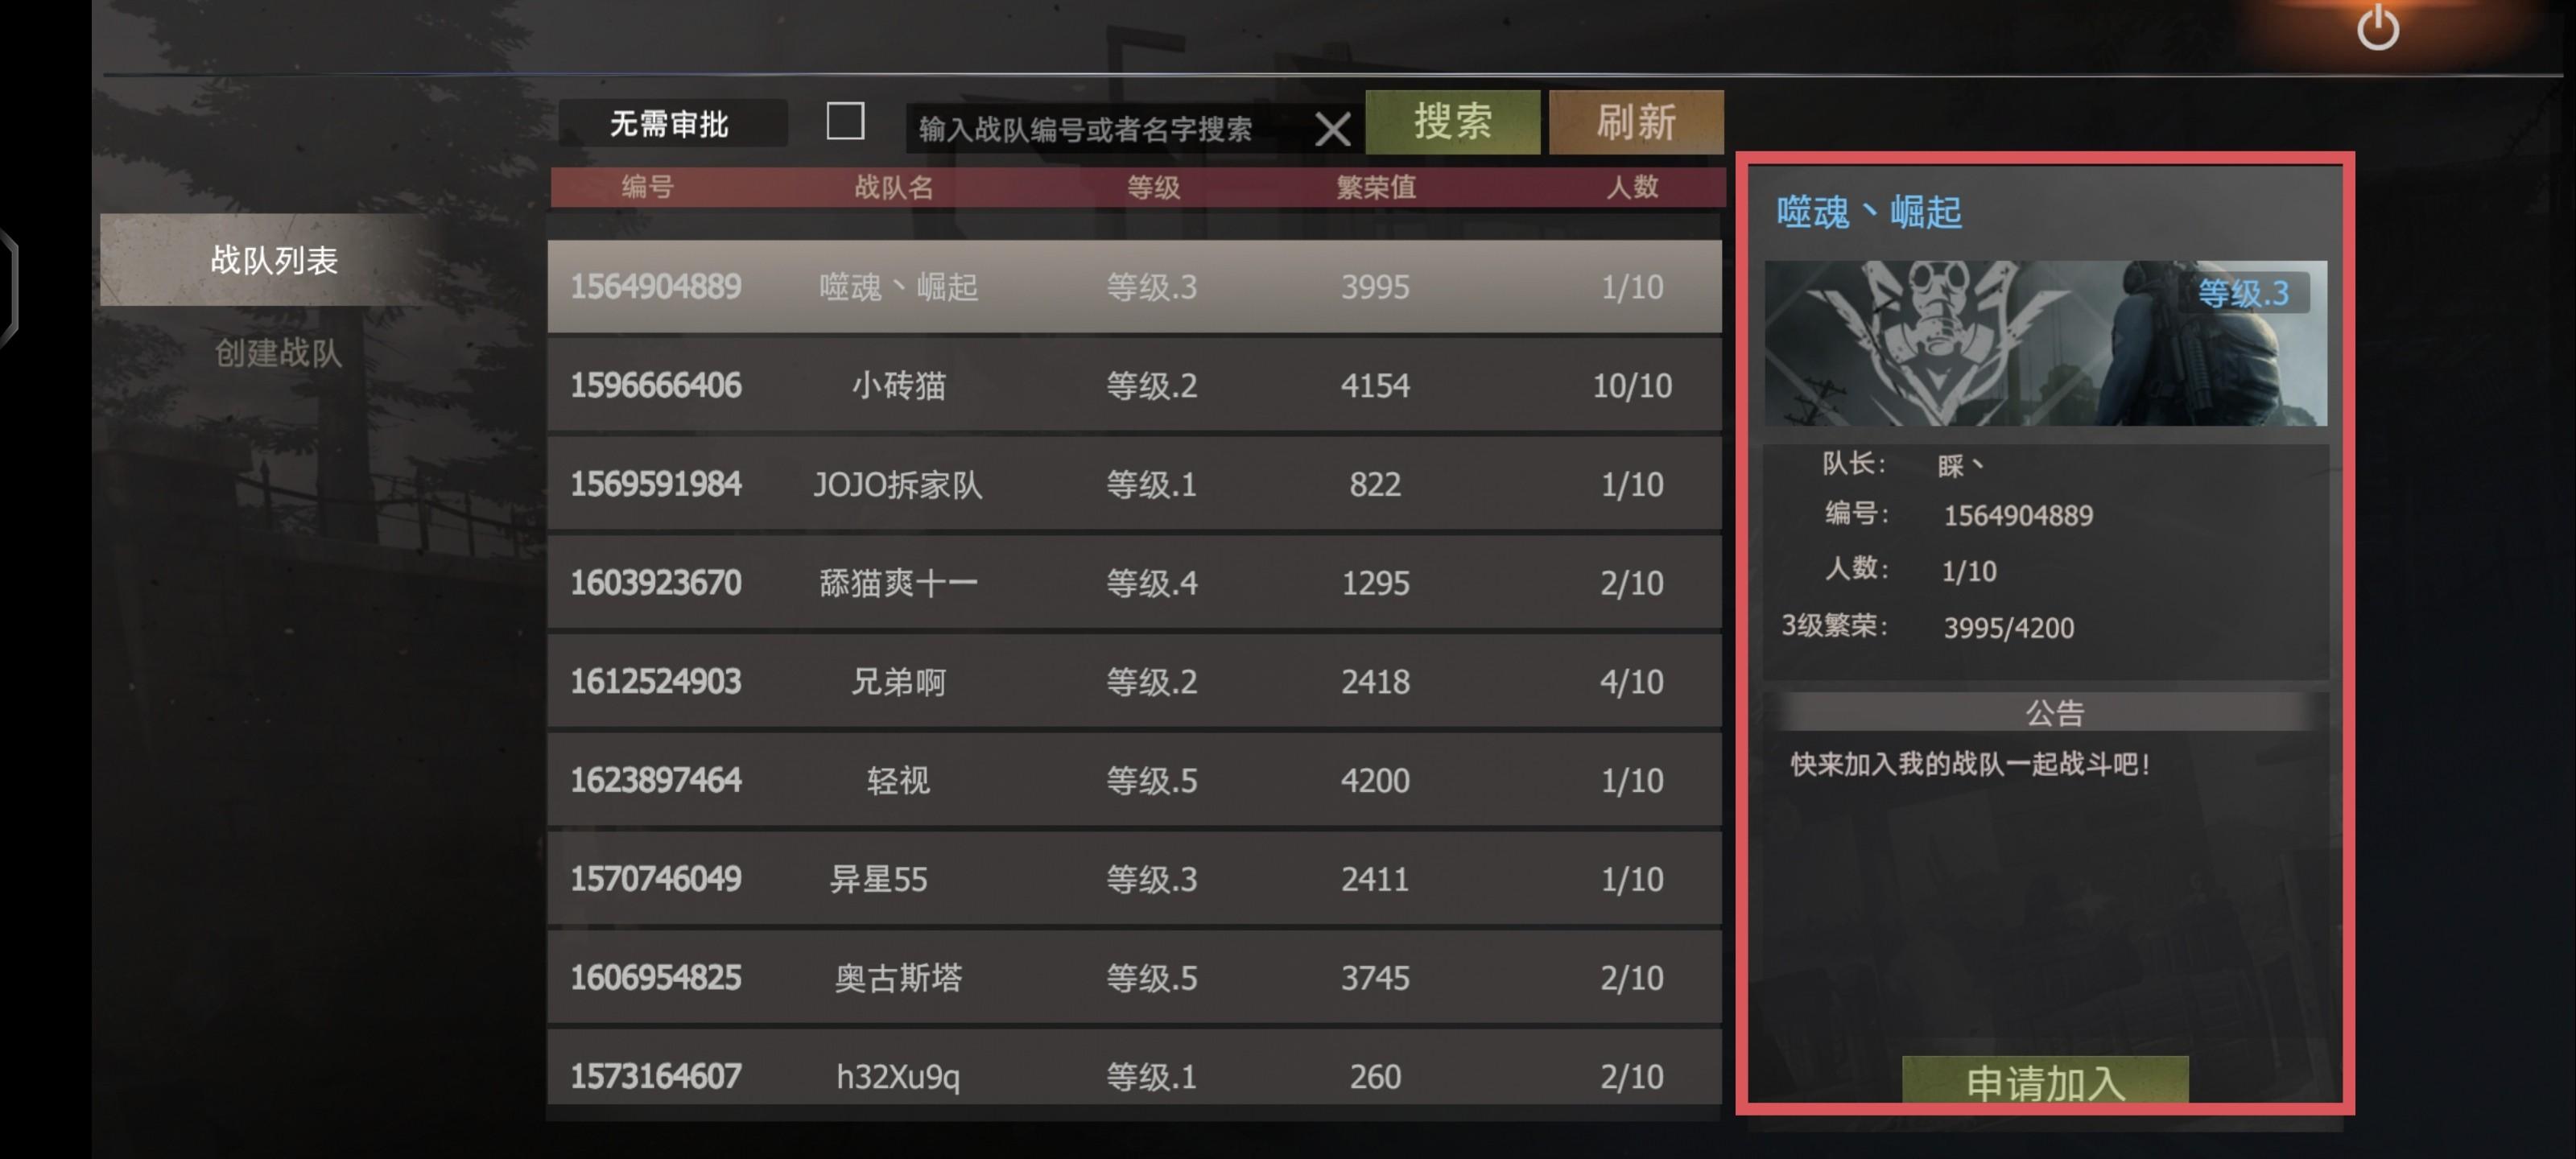Click the gas mask team emblem banner
This screenshot has width=2576, height=1159.
[x=2045, y=343]
